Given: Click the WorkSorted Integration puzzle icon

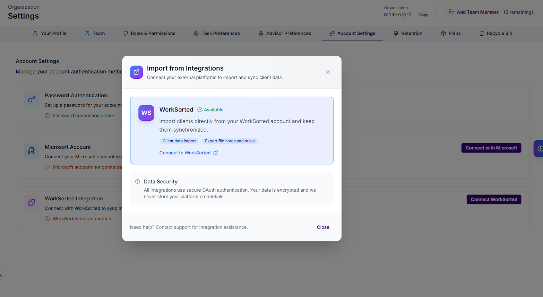Looking at the screenshot, I should (x=32, y=202).
